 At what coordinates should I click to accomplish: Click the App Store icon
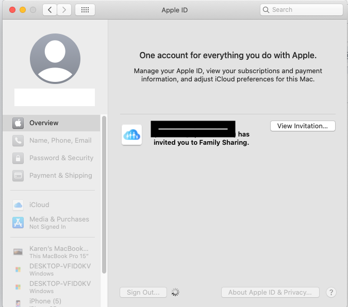(x=18, y=223)
